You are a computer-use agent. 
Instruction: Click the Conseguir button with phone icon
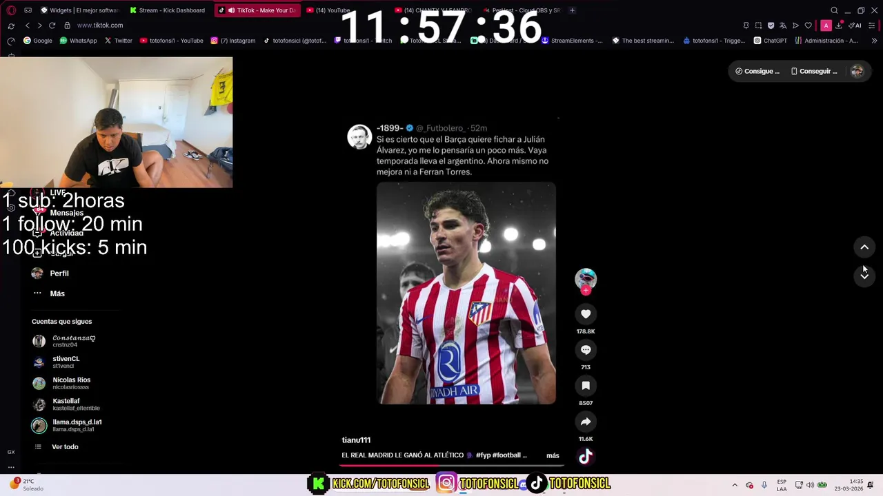coord(814,71)
